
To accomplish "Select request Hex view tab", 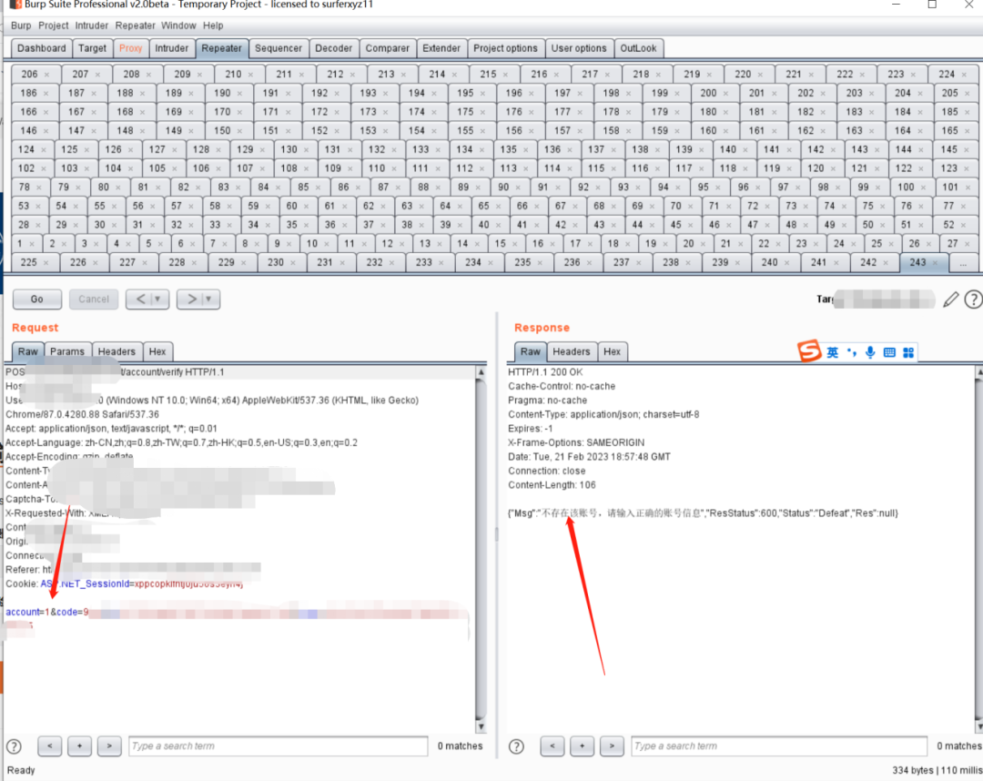I will click(157, 351).
